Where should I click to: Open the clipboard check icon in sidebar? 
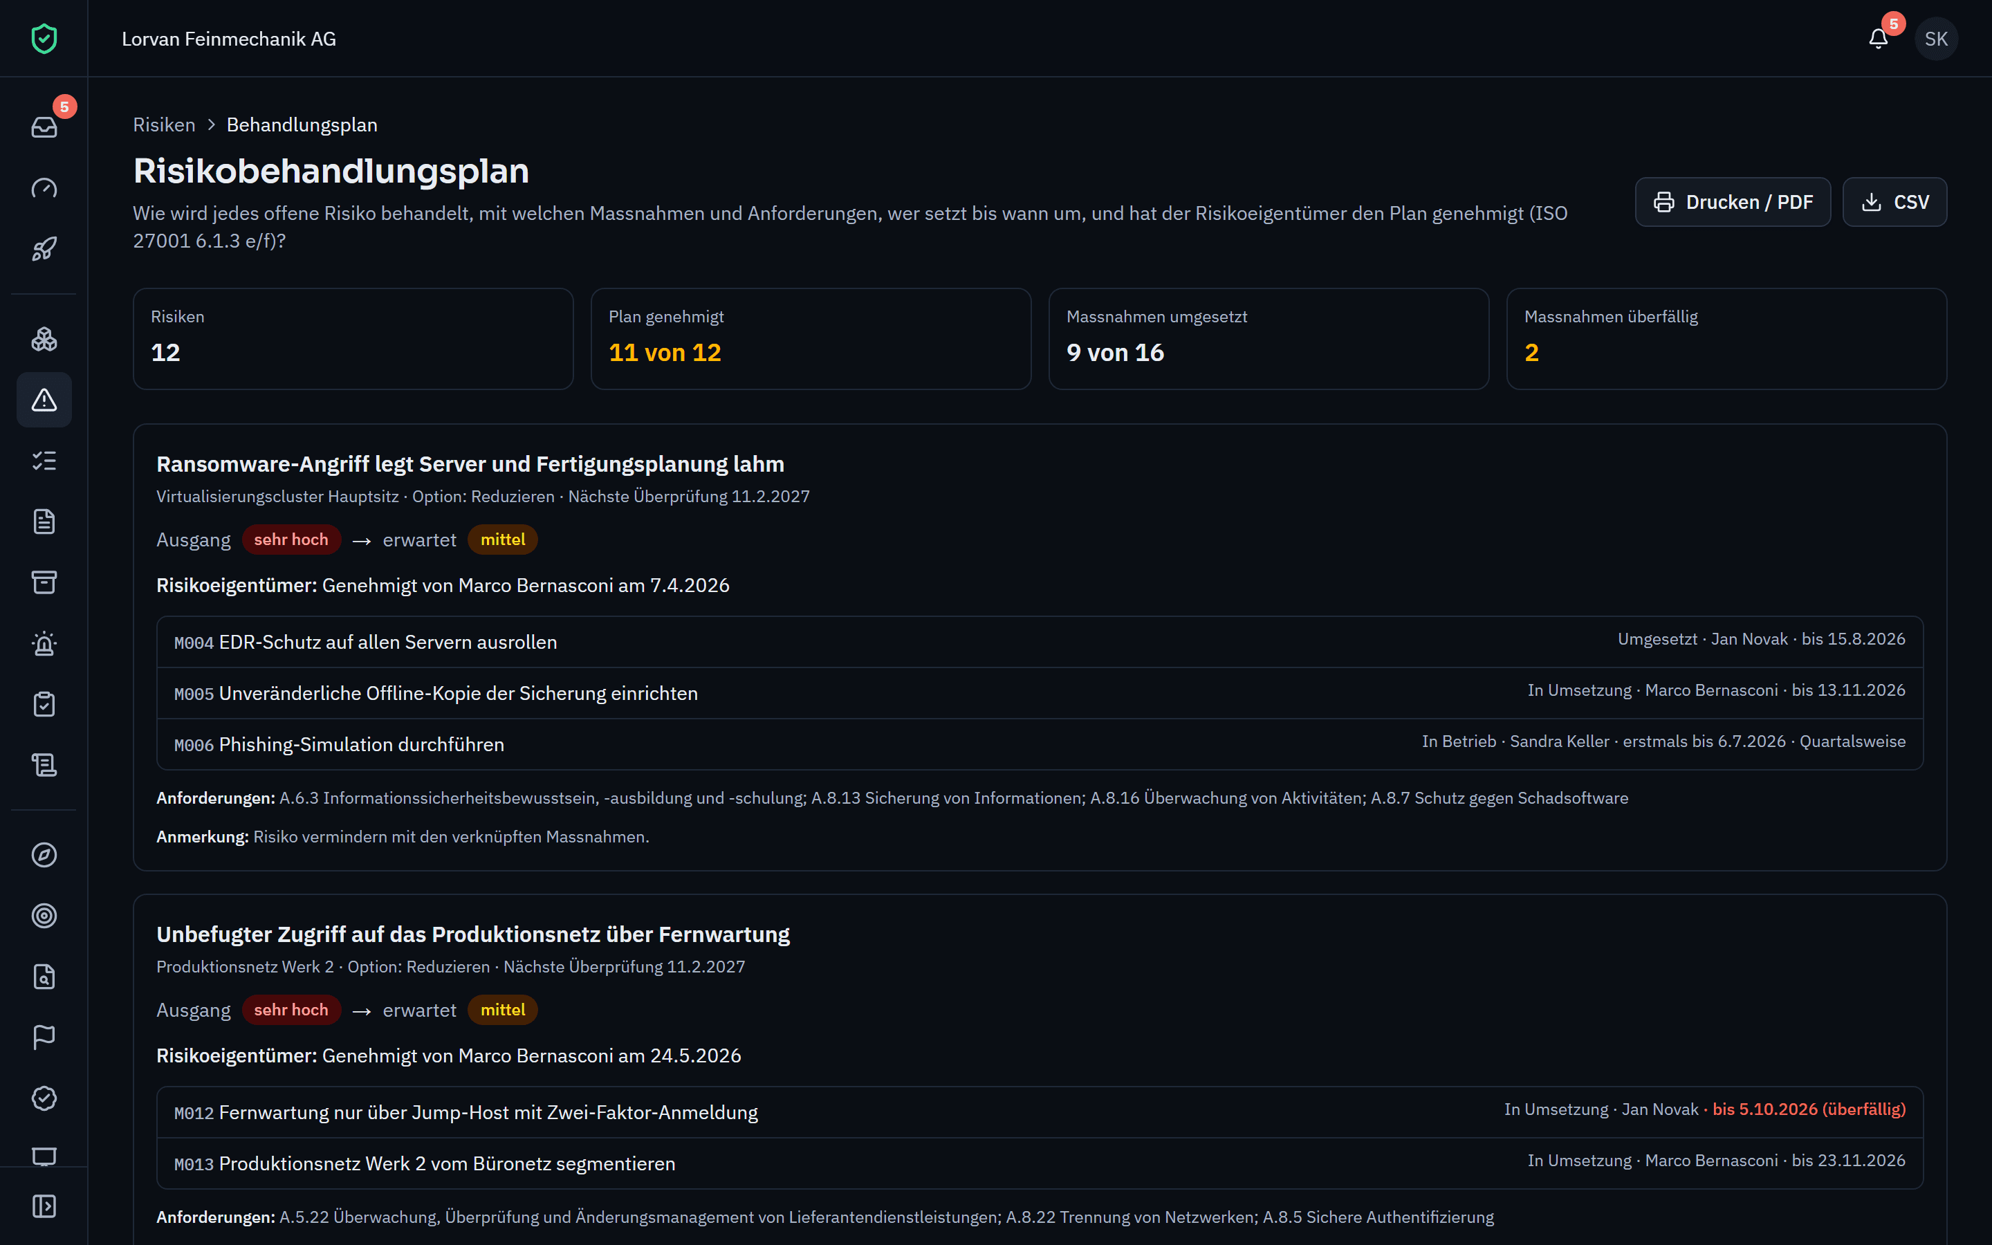[44, 705]
